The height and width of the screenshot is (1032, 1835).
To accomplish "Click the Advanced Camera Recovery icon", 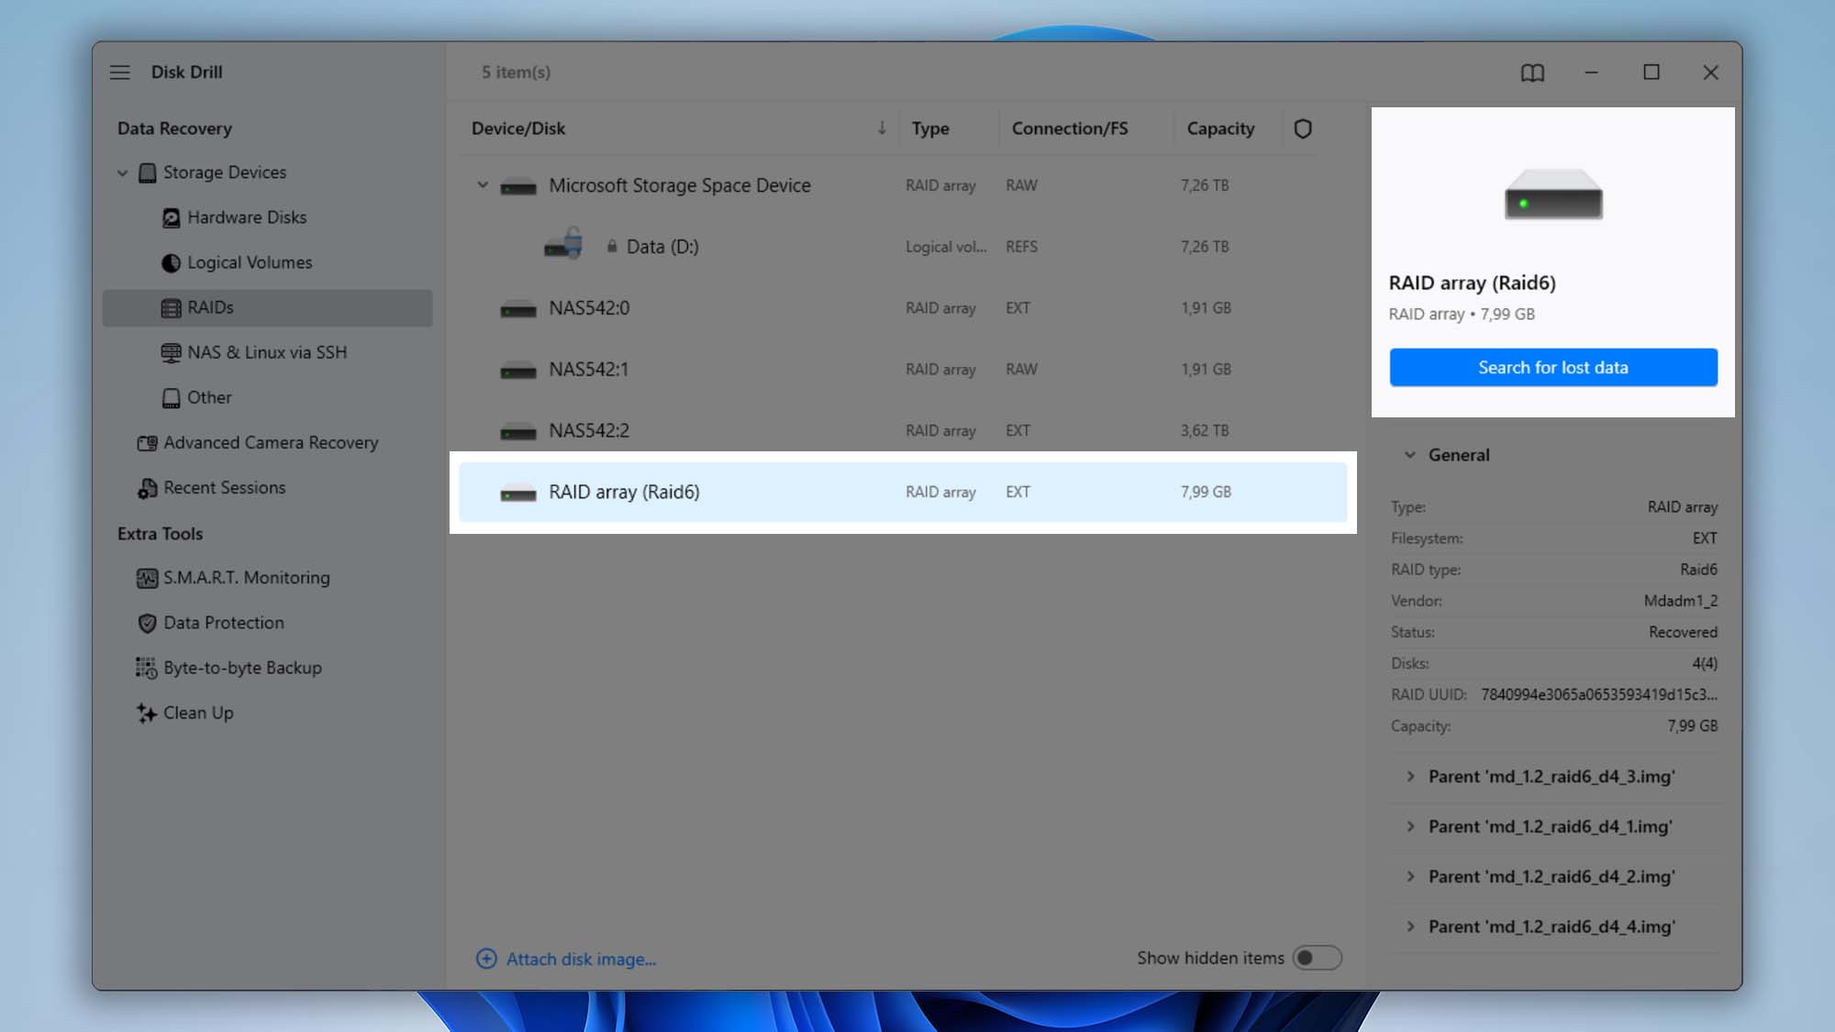I will point(147,443).
